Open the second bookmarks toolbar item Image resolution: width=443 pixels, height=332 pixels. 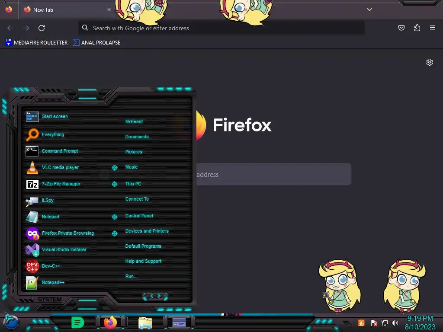tap(96, 43)
